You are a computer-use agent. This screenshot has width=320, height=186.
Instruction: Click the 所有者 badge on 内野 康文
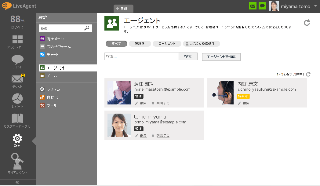(243, 96)
